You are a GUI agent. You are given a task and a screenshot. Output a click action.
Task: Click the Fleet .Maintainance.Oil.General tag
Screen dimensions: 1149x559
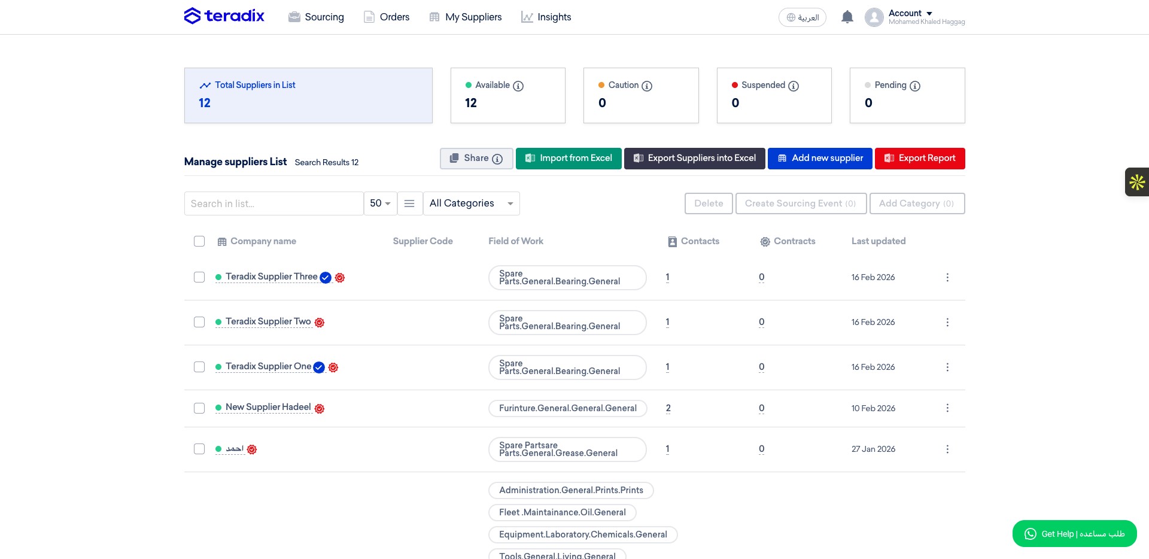click(x=563, y=512)
